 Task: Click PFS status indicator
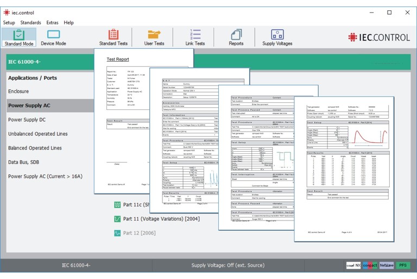pyautogui.click(x=403, y=265)
